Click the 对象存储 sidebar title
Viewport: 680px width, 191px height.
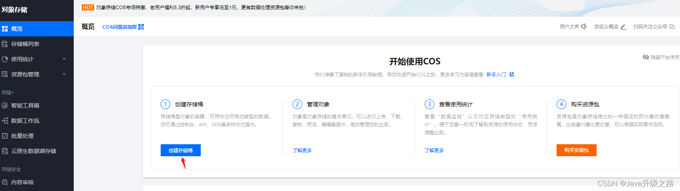(14, 10)
